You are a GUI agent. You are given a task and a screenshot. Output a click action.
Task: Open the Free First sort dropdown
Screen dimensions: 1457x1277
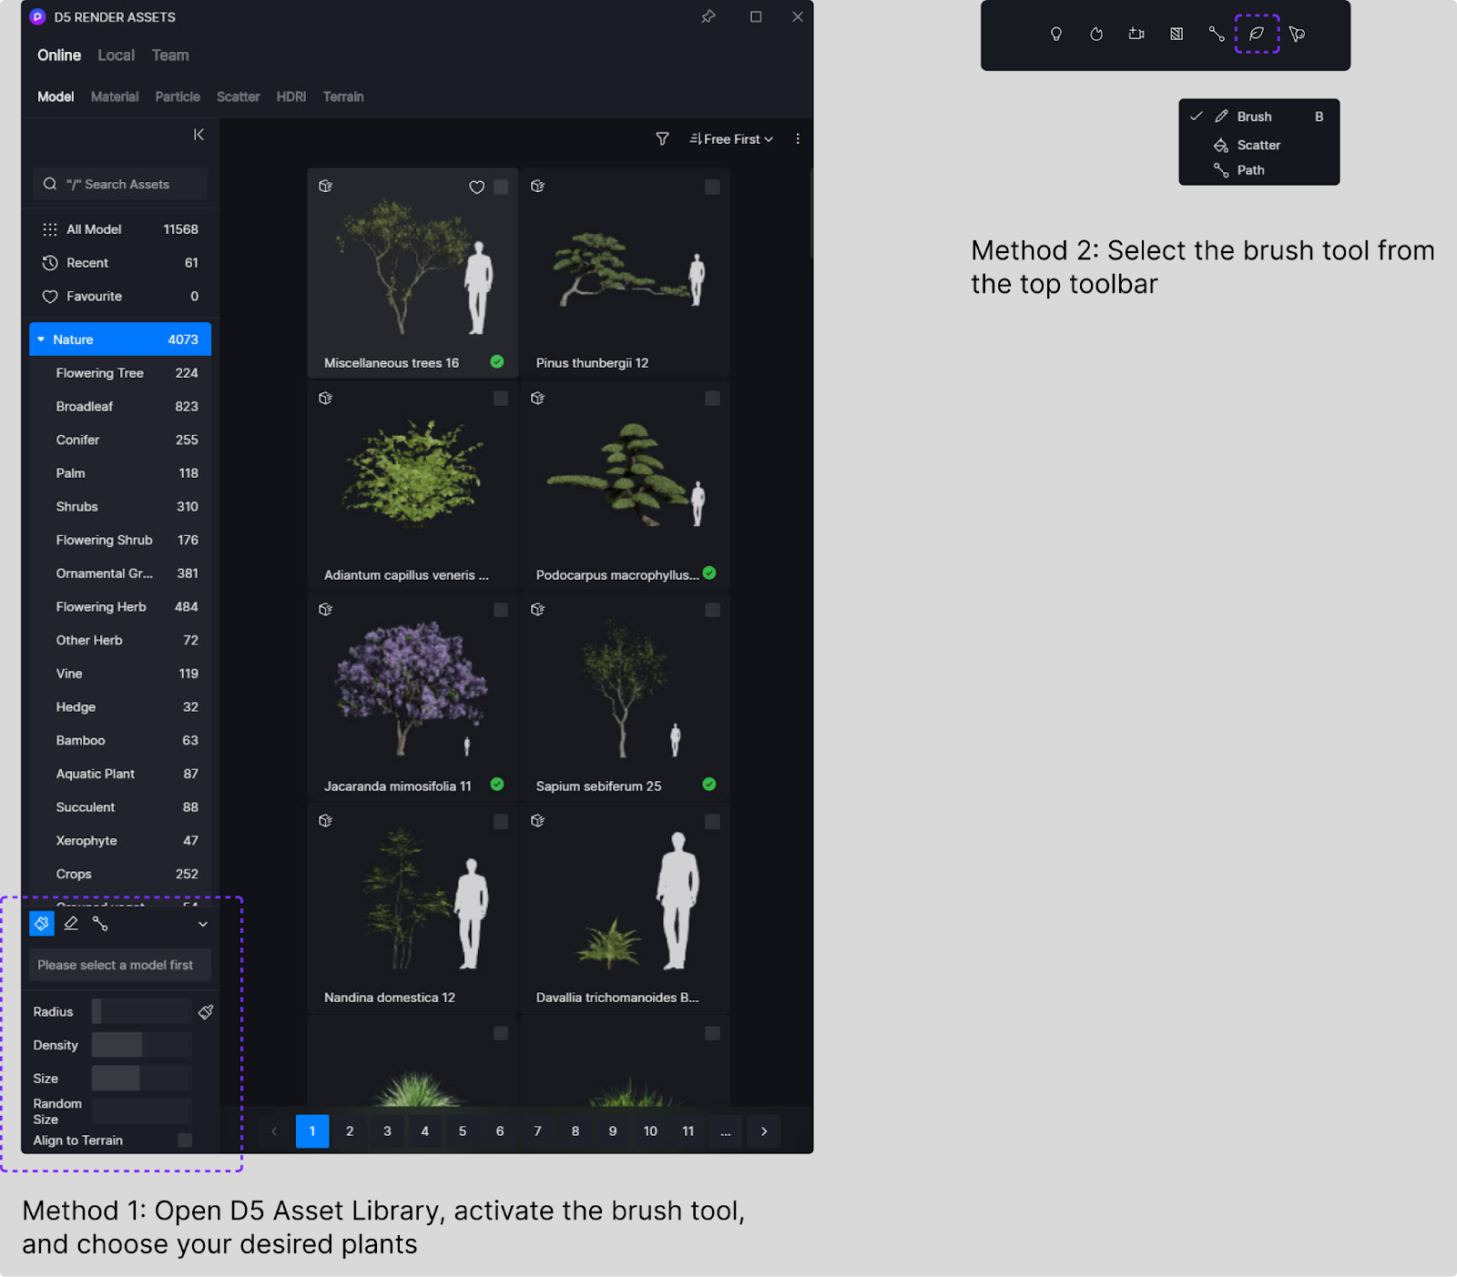coord(731,138)
